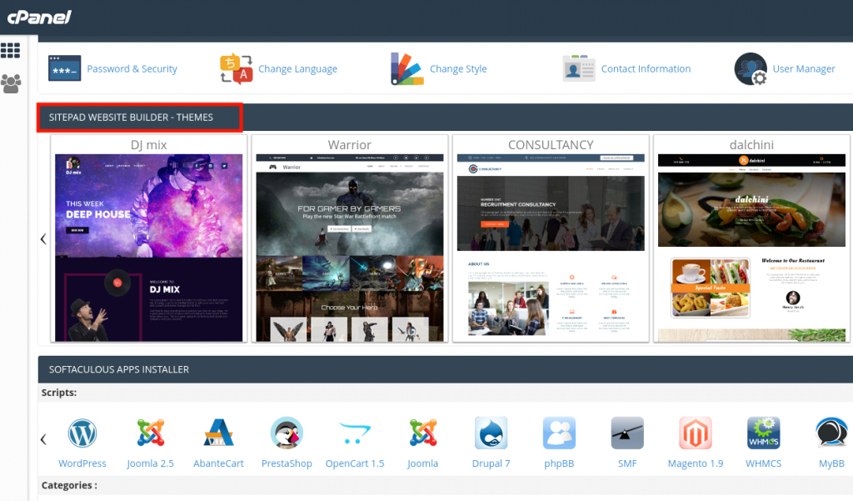Viewport: 853px width, 501px height.
Task: Open the phpBB forum icon
Action: (559, 433)
